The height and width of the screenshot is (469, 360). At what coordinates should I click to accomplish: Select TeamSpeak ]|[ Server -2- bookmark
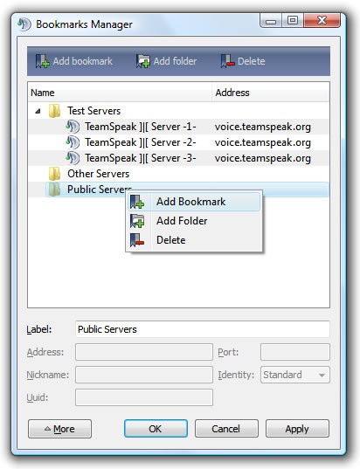[x=141, y=142]
